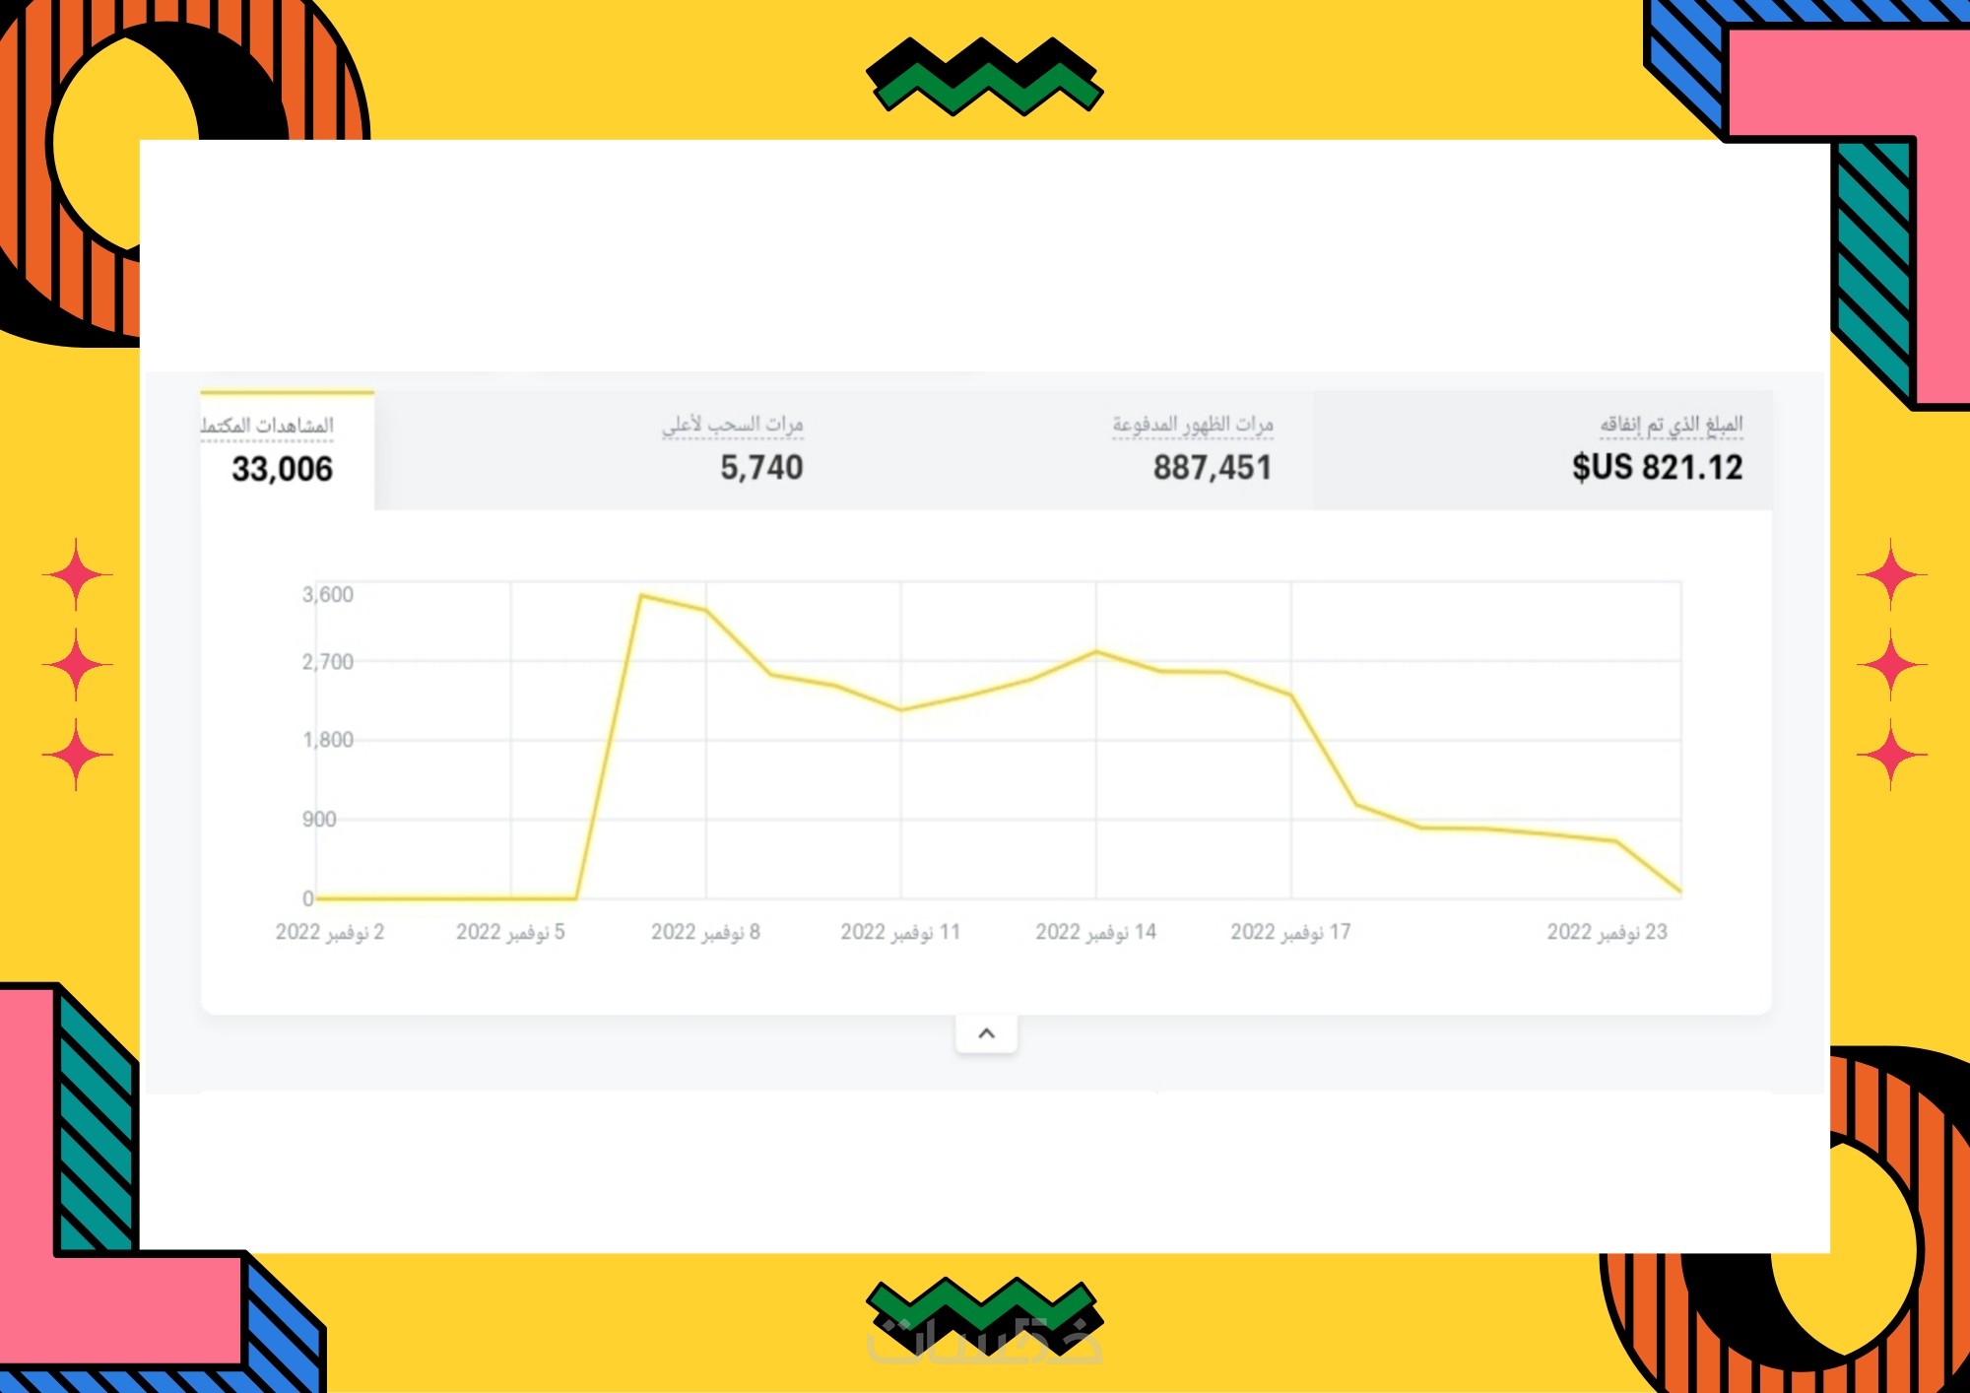
Task: Click the 1,800 y-axis label
Action: 327,740
